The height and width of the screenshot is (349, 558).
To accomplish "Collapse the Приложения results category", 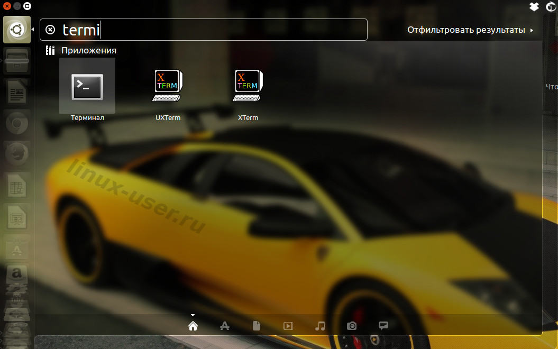I will (81, 51).
